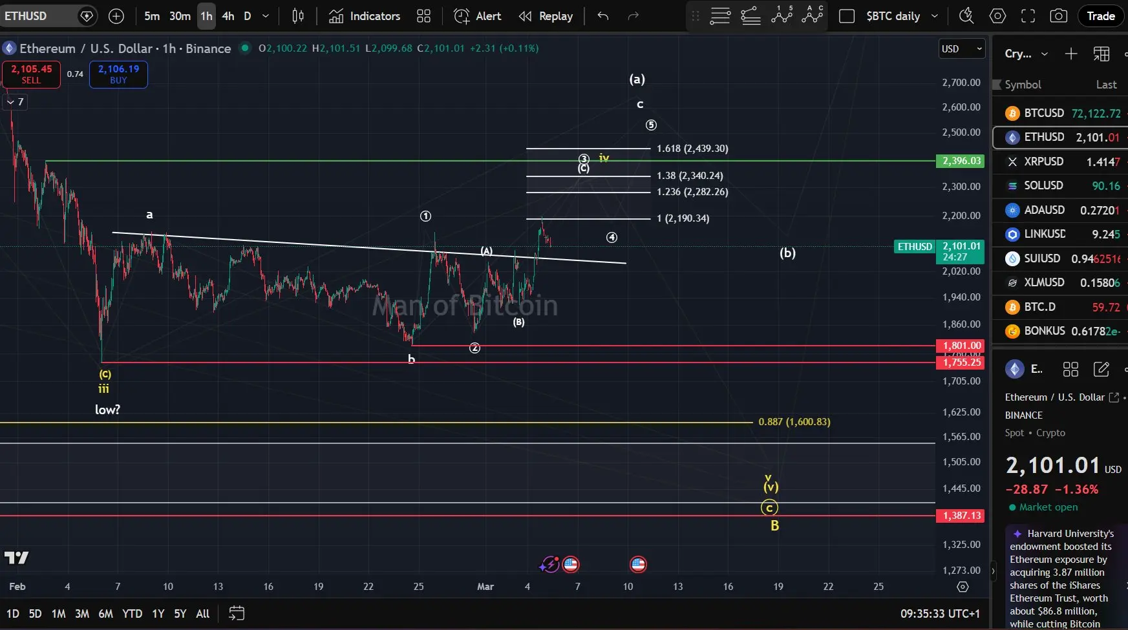Add a symbol to the watchlist
Image resolution: width=1128 pixels, height=630 pixels.
coord(1071,54)
